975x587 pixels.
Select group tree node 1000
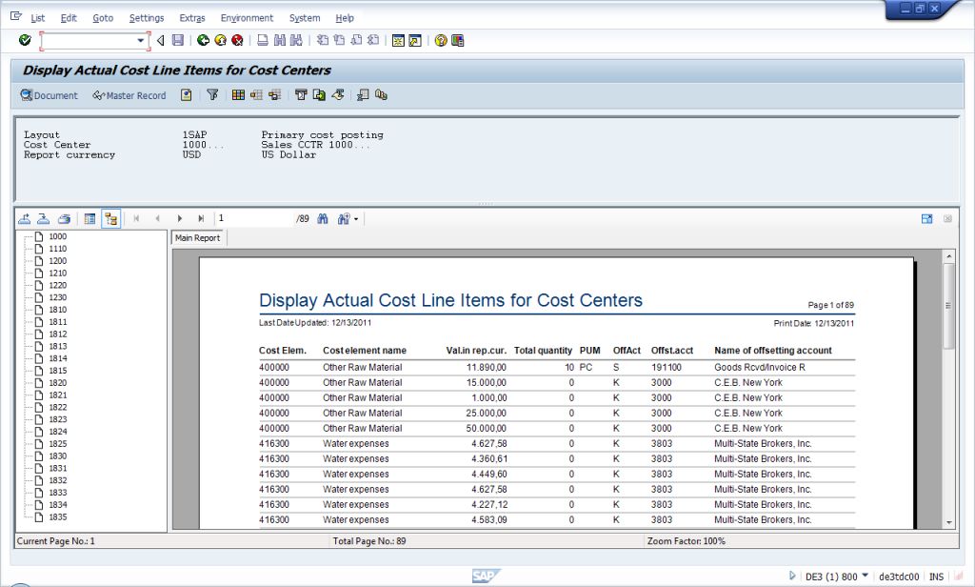point(58,236)
